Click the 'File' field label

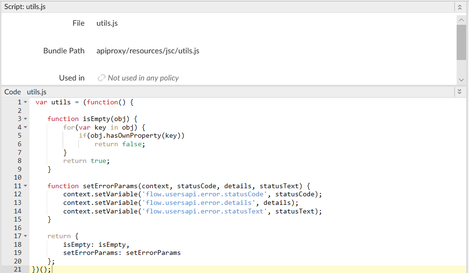79,23
